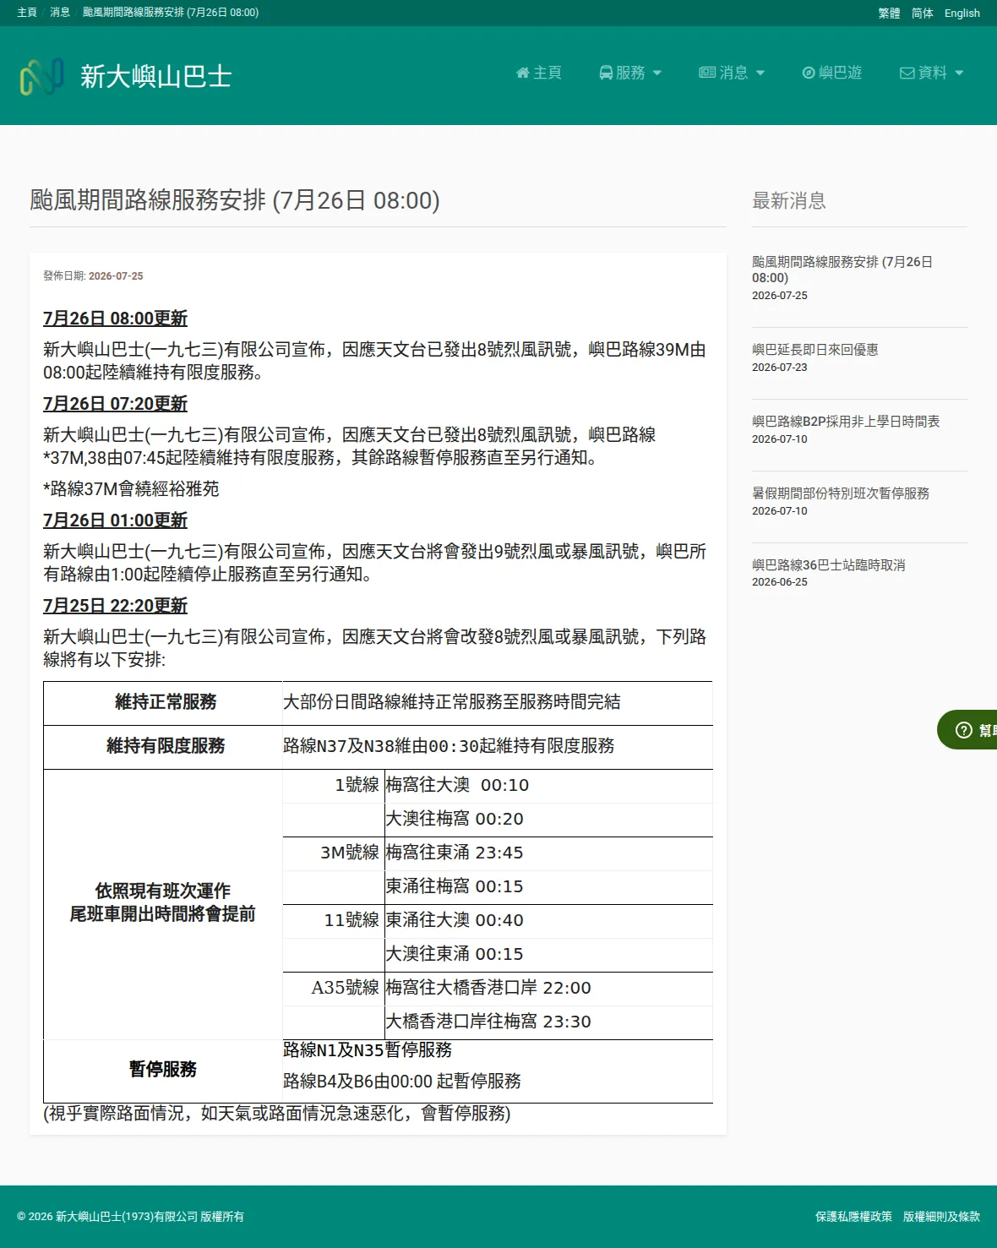The width and height of the screenshot is (997, 1248).
Task: Click the 維持正常服務 table header cell
Action: (x=163, y=703)
